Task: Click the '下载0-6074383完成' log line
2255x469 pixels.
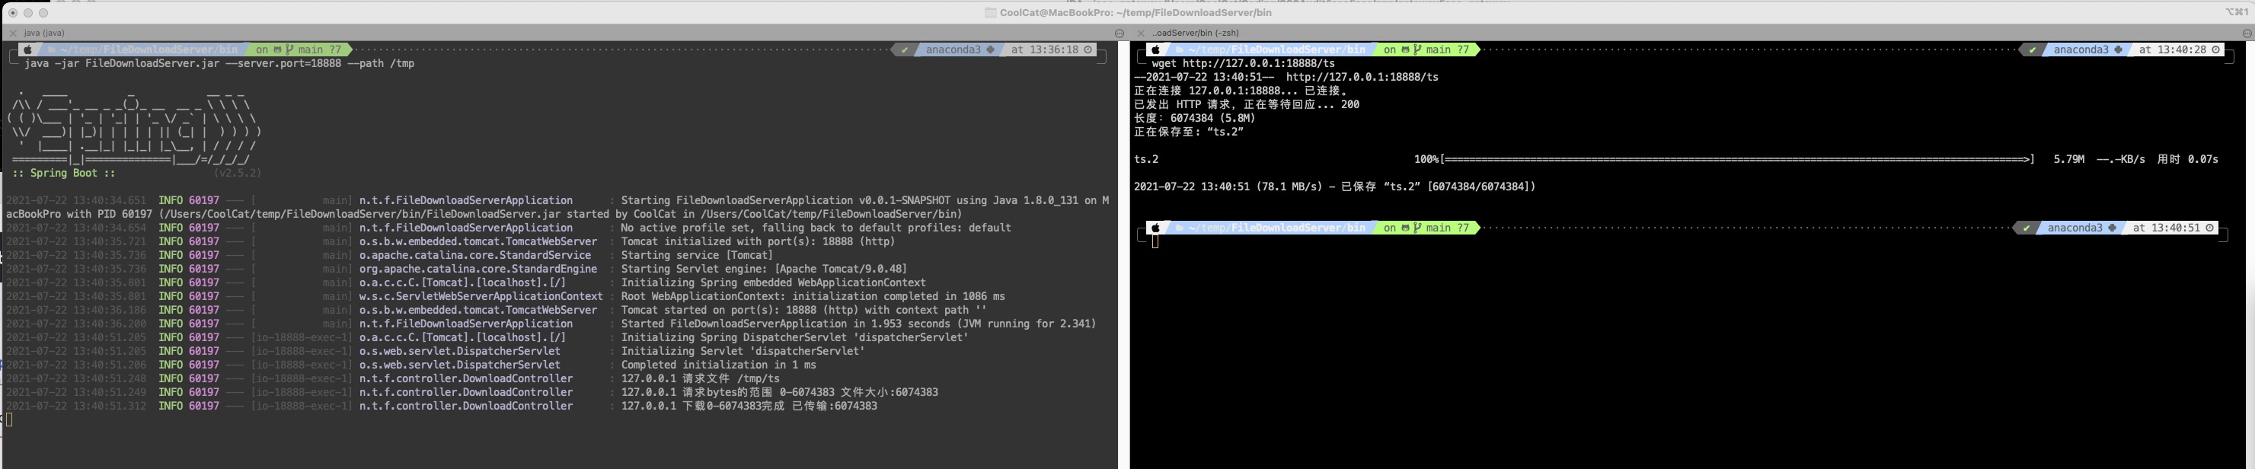Action: coord(749,406)
